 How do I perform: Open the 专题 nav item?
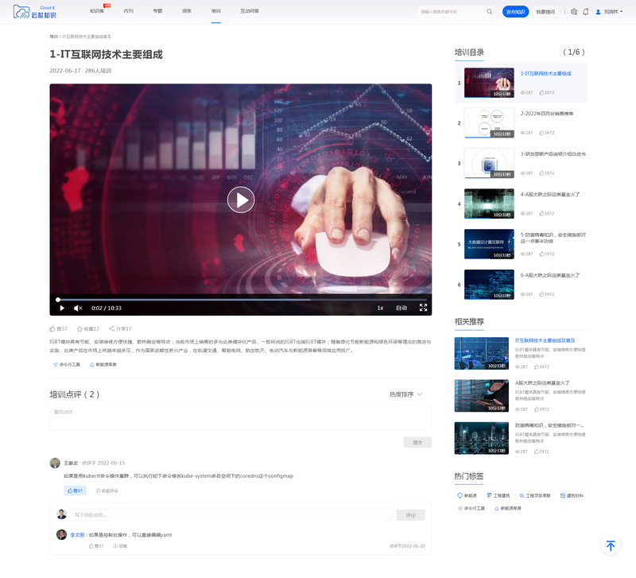pyautogui.click(x=157, y=11)
